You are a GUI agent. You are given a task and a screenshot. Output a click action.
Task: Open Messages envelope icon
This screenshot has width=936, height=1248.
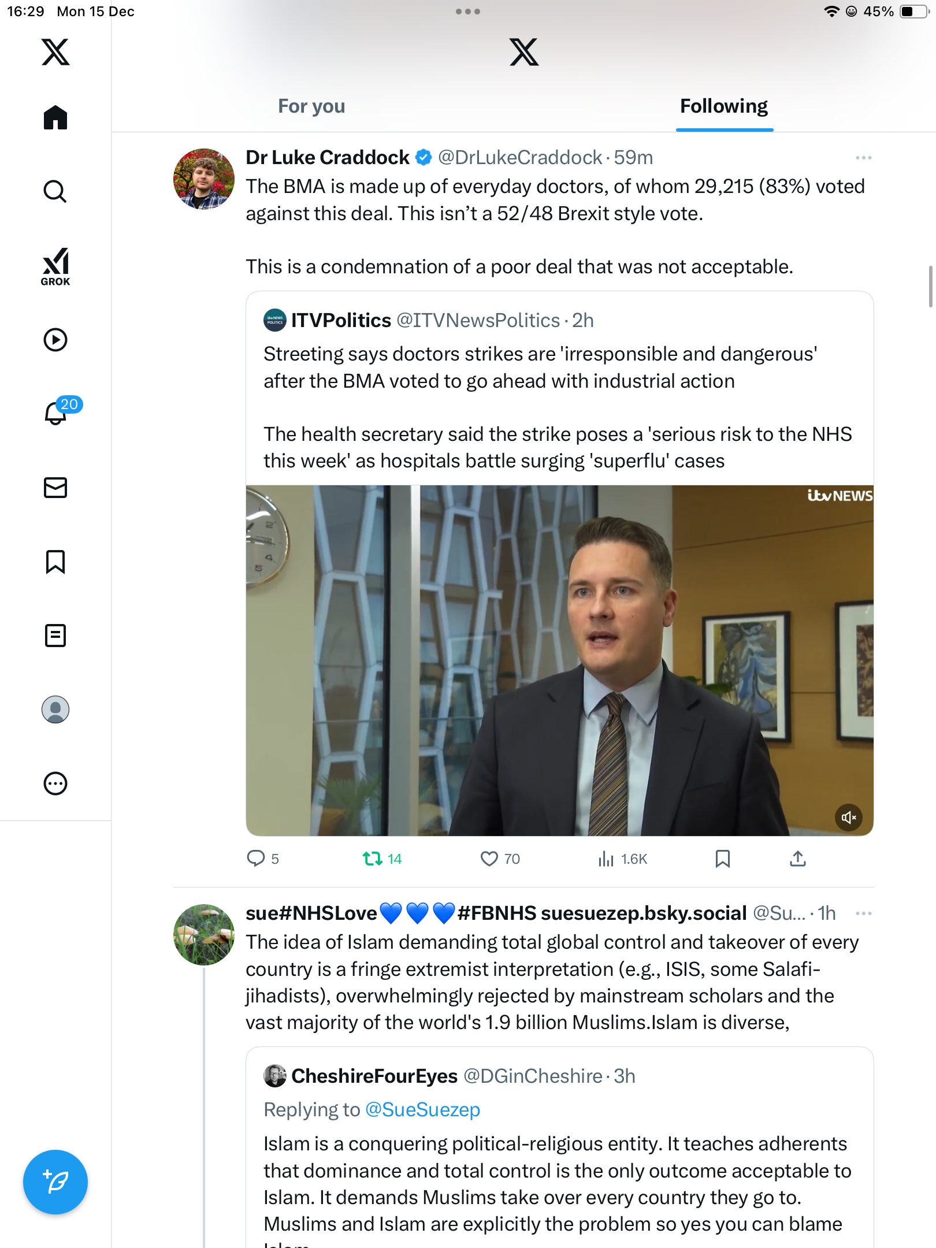point(55,488)
